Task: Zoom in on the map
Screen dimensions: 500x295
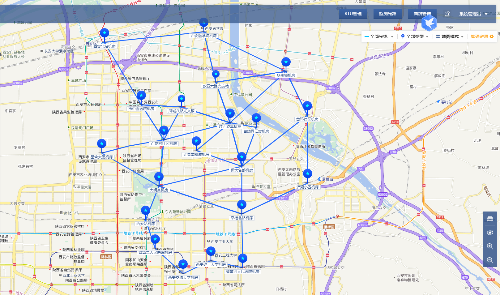Action: [x=490, y=246]
